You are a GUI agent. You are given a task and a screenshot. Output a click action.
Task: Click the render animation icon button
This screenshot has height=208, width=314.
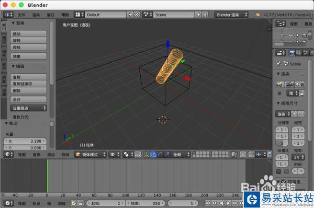click(x=289, y=84)
